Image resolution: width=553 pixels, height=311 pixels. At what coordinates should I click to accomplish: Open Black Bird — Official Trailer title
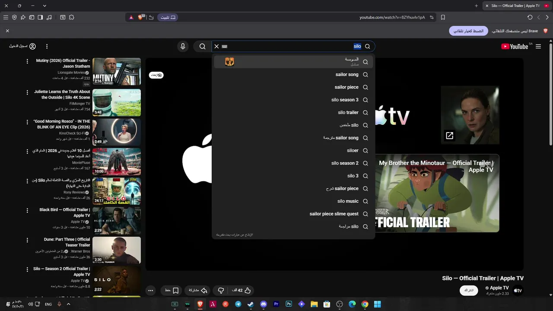[x=65, y=213]
